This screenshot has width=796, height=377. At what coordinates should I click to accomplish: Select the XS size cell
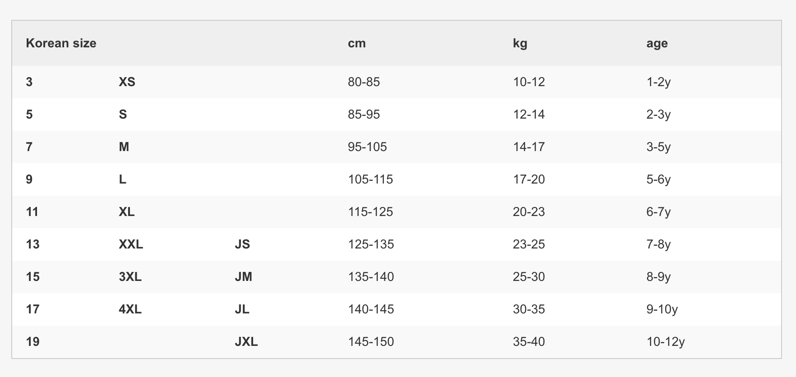[127, 82]
